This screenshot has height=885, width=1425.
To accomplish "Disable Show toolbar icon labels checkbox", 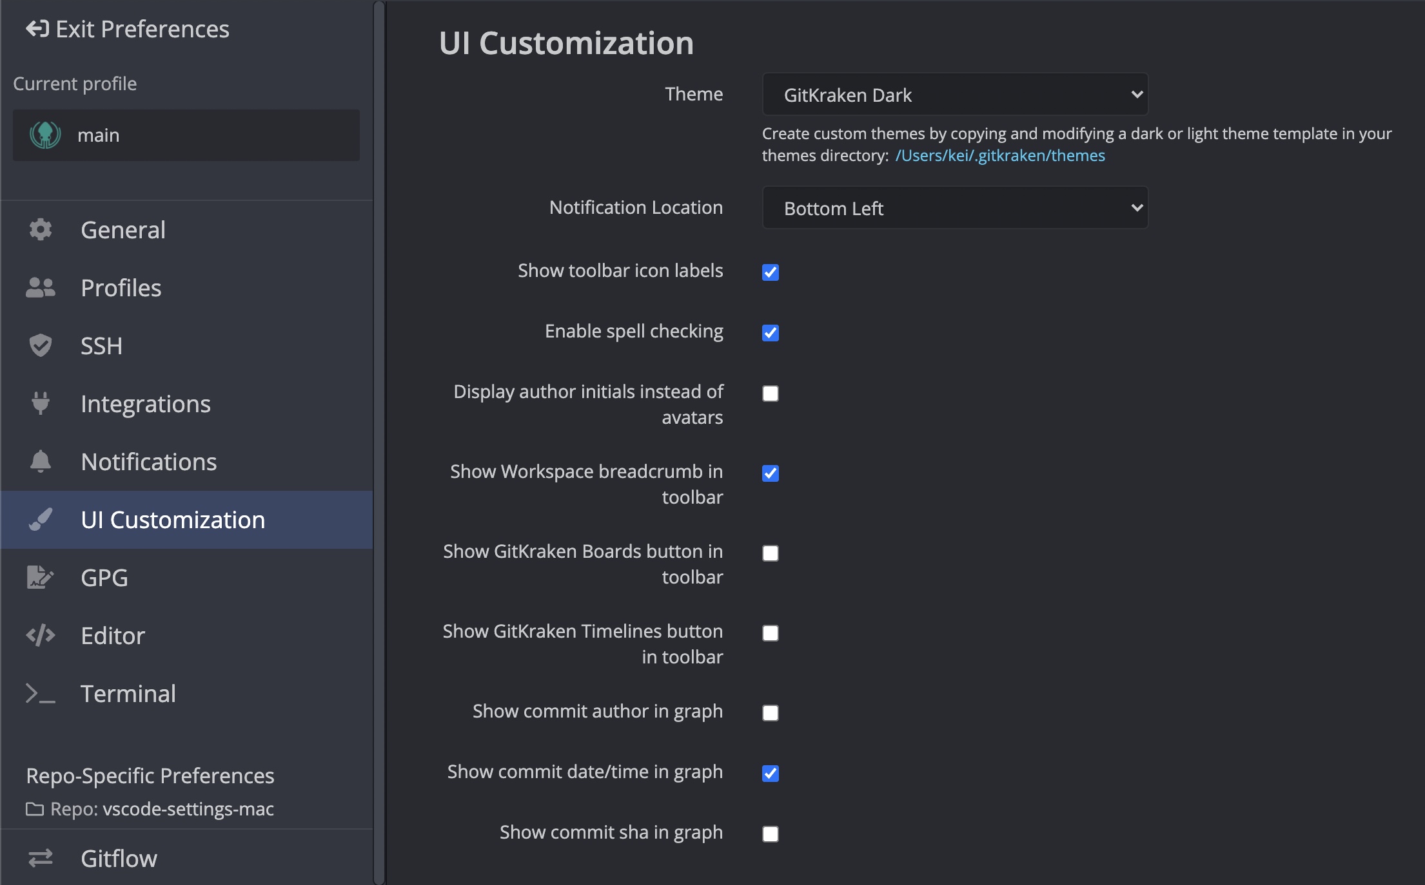I will (x=771, y=272).
